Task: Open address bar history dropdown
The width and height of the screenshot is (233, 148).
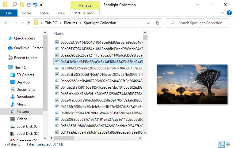Action: click(x=148, y=23)
